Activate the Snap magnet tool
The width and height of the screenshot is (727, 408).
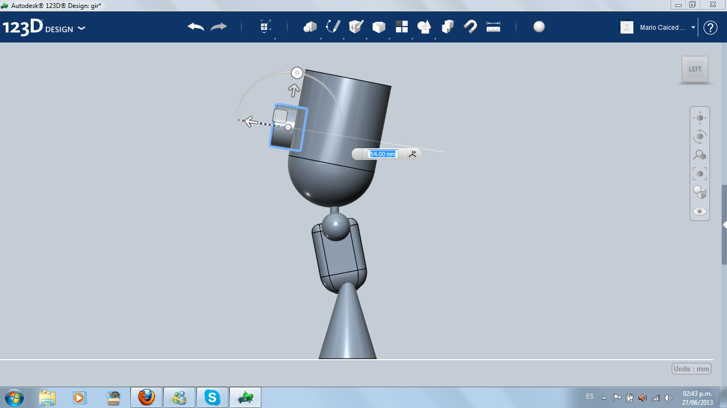470,27
